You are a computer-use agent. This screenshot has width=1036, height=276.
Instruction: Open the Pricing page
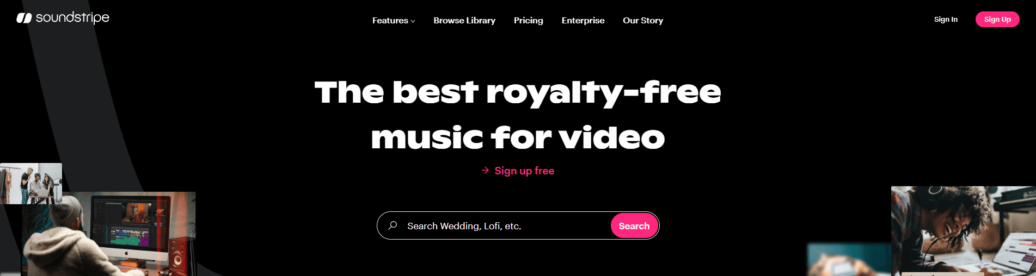pyautogui.click(x=529, y=21)
